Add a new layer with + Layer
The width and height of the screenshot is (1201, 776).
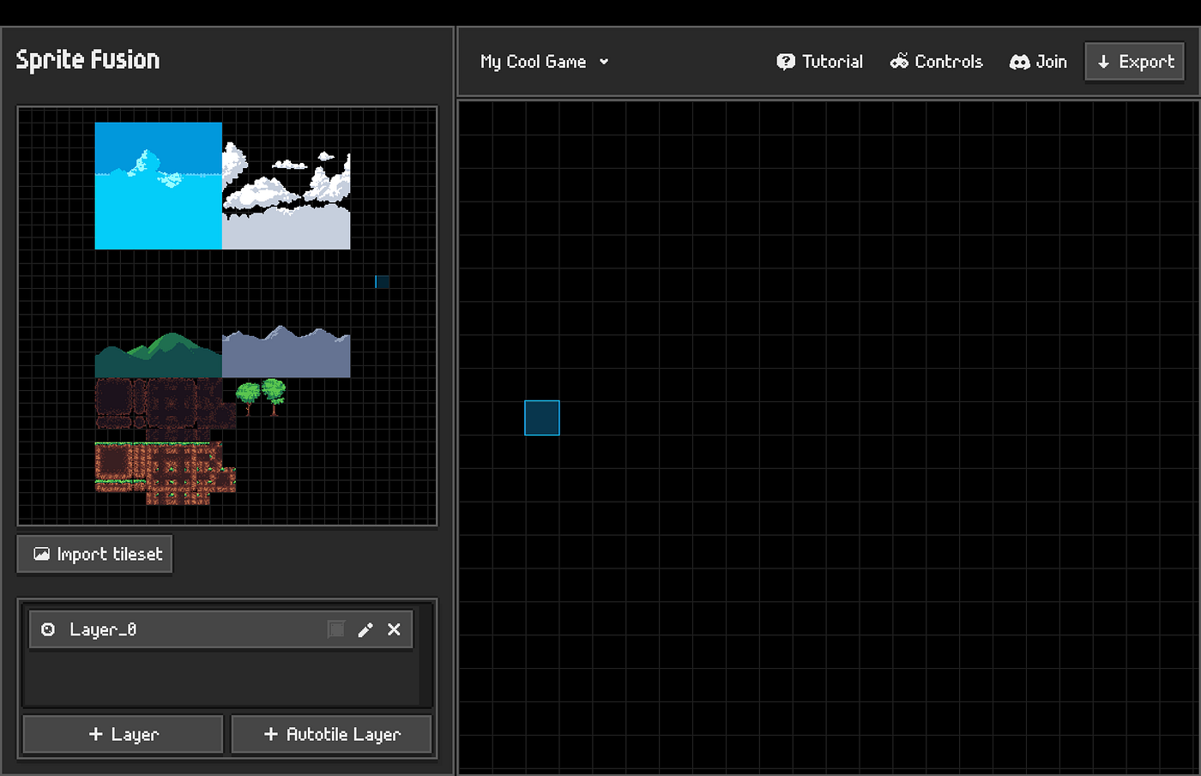point(124,734)
